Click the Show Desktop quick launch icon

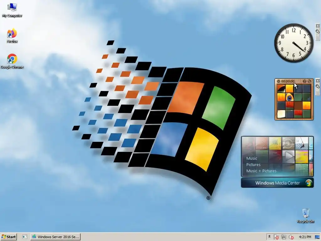point(24,237)
